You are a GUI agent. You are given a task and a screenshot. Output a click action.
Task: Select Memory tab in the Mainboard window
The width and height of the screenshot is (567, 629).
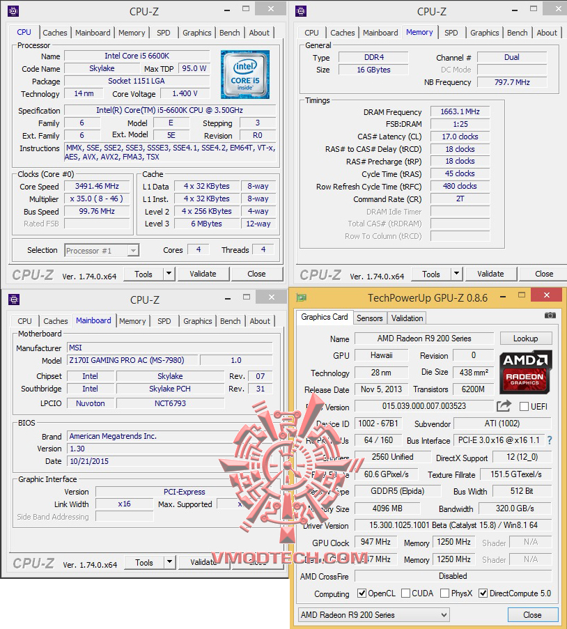pos(132,321)
